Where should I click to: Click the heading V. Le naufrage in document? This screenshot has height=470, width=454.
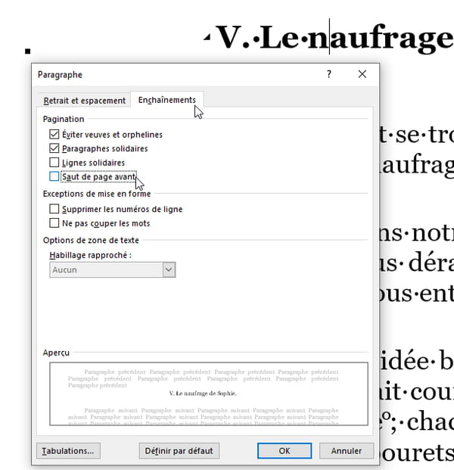point(334,38)
